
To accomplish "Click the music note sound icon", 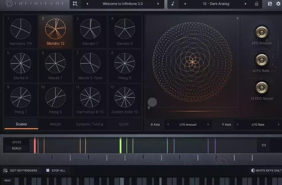I will [173, 4].
